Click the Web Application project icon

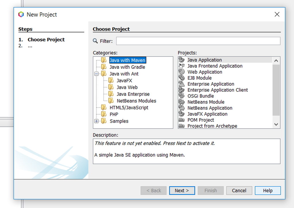point(181,72)
